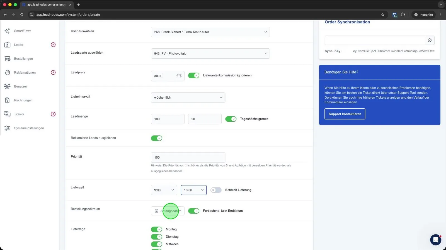This screenshot has height=250, width=446.
Task: Go to Bestellungen in the sidebar
Action: [x=23, y=59]
